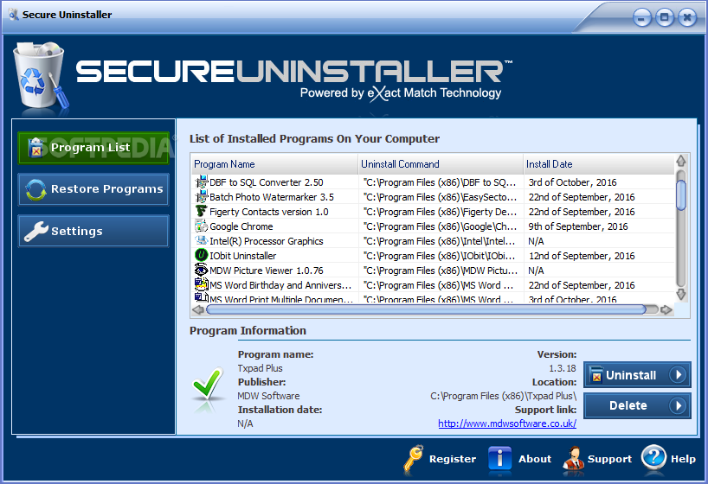
Task: Click Batch Photo Watermarker program icon
Action: click(201, 197)
